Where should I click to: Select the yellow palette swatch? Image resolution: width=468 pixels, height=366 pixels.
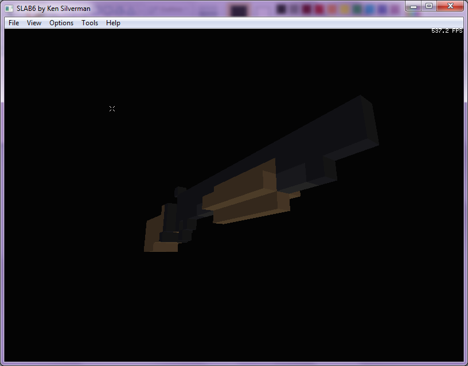click(x=345, y=9)
